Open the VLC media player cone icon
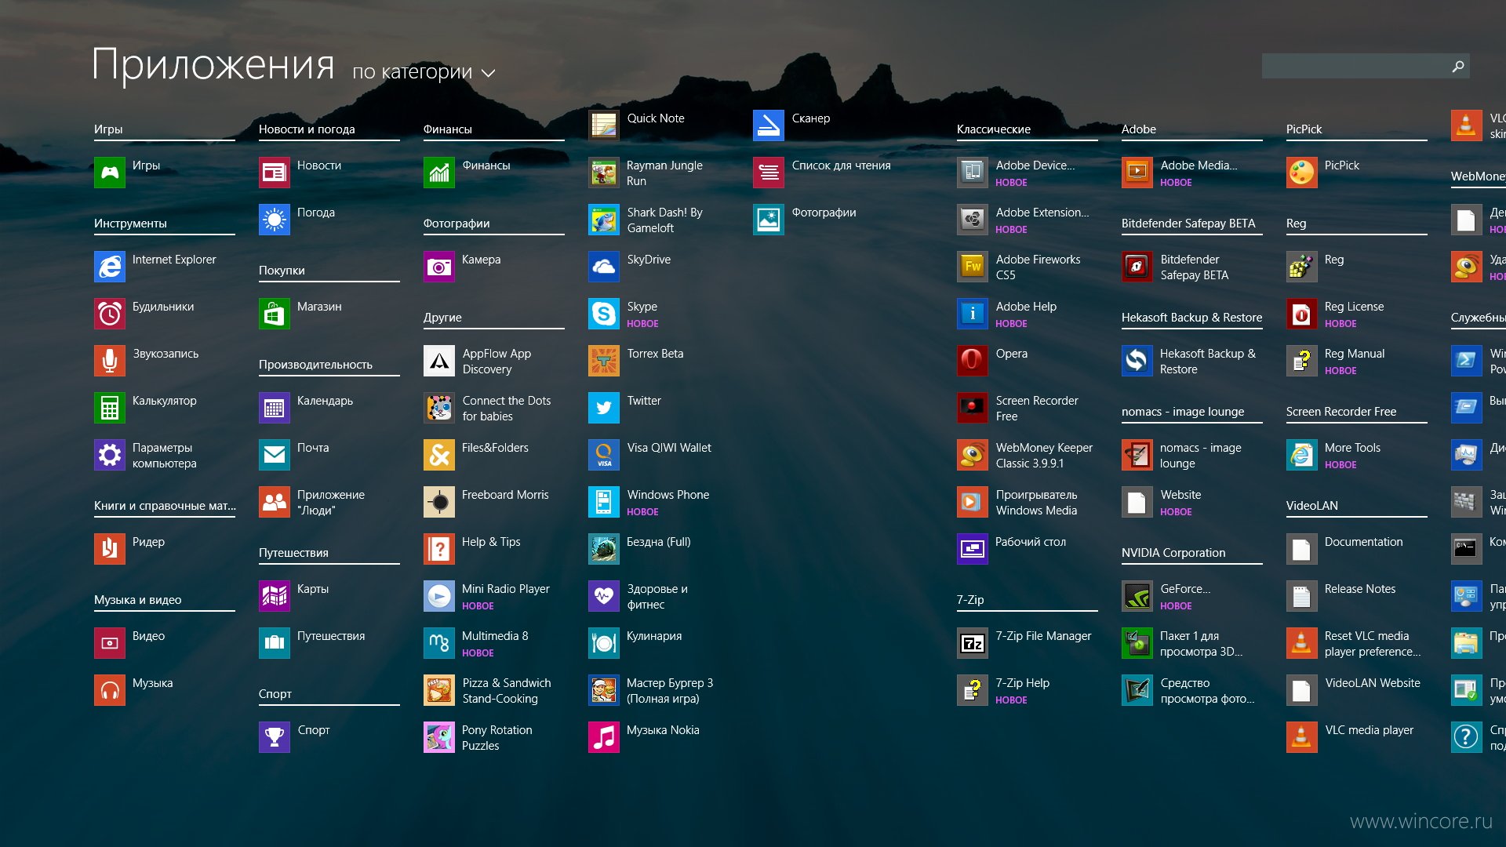This screenshot has width=1506, height=847. click(x=1302, y=737)
